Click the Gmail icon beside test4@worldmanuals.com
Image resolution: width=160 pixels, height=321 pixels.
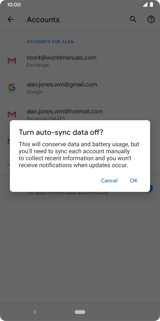12,61
